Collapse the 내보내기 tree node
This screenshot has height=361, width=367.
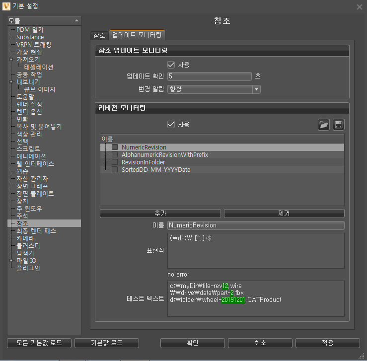[11, 82]
